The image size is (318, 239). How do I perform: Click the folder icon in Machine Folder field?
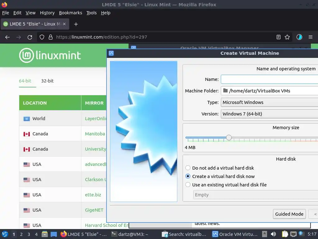click(x=225, y=91)
